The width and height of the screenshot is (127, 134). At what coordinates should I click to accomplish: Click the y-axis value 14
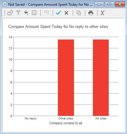tap(10, 37)
